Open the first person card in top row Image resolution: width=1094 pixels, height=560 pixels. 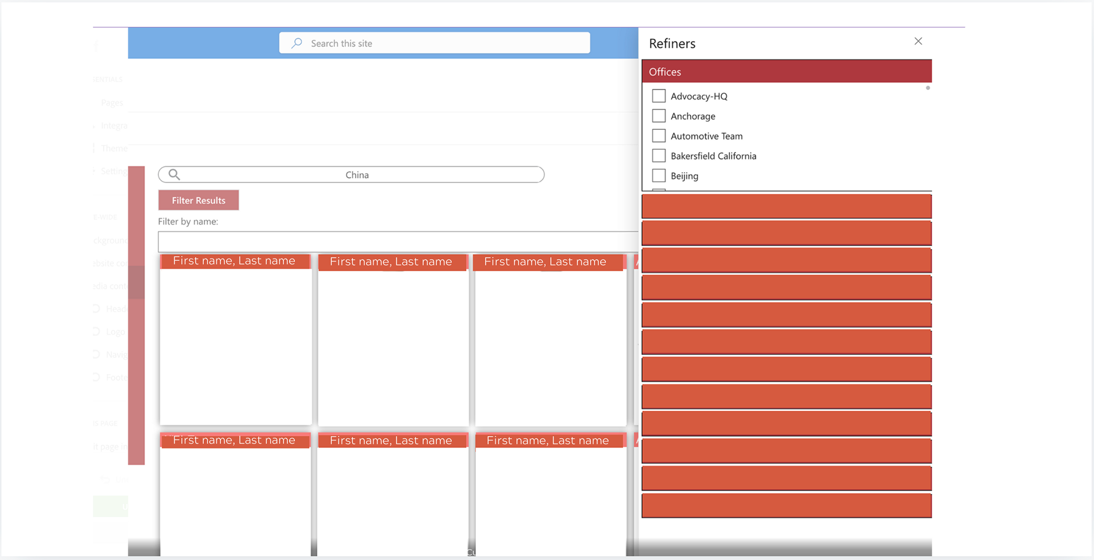pos(235,340)
